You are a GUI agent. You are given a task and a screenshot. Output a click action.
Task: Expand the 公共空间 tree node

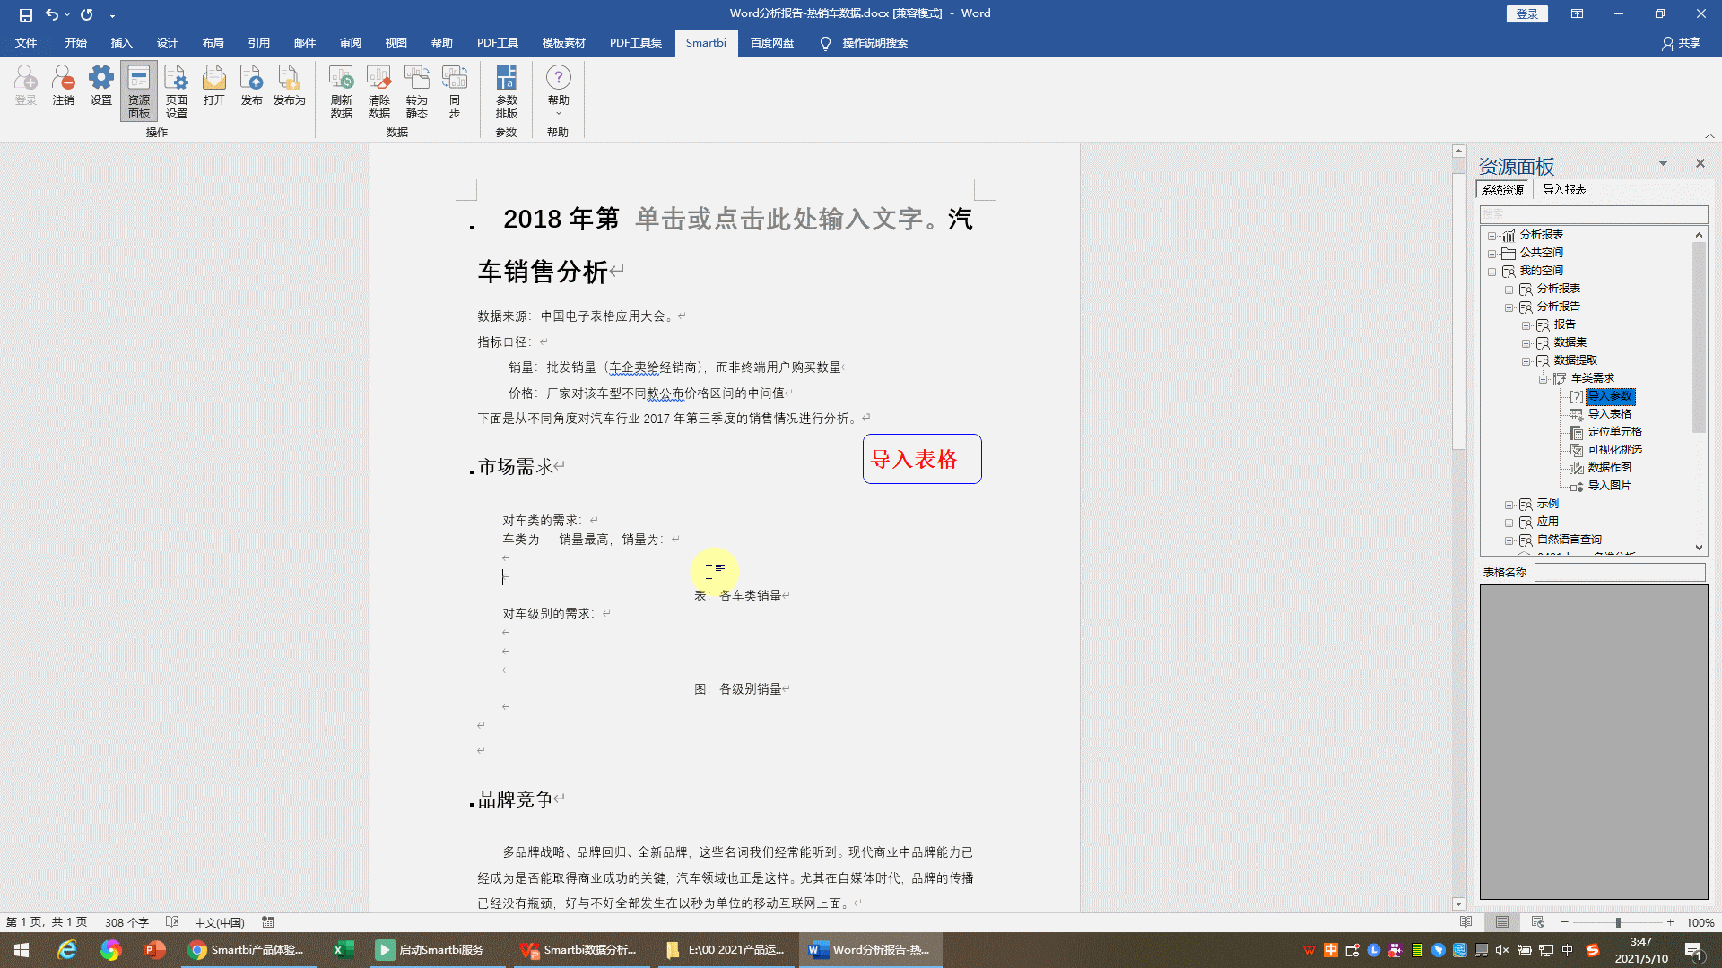[1492, 254]
